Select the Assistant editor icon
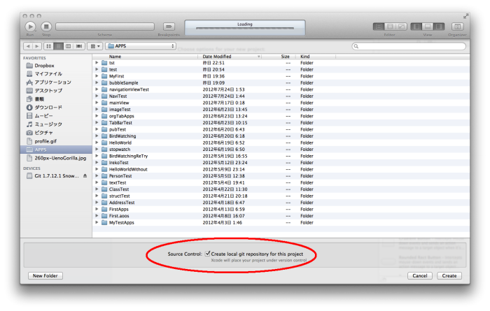 390,27
